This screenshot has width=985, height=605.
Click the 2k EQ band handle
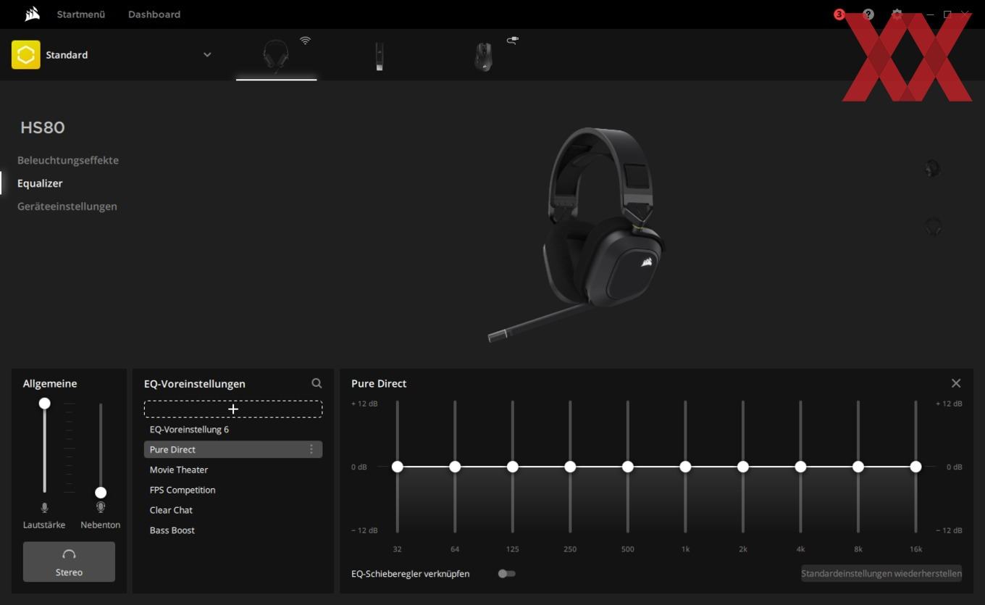tap(743, 467)
